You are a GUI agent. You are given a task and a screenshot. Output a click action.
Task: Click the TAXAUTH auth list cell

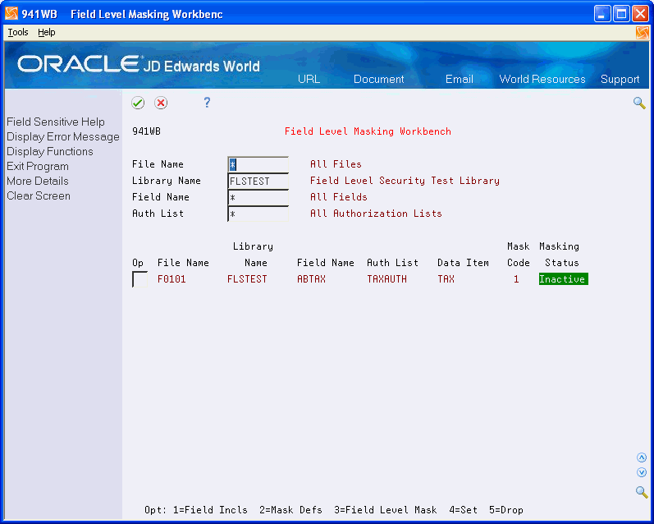386,279
